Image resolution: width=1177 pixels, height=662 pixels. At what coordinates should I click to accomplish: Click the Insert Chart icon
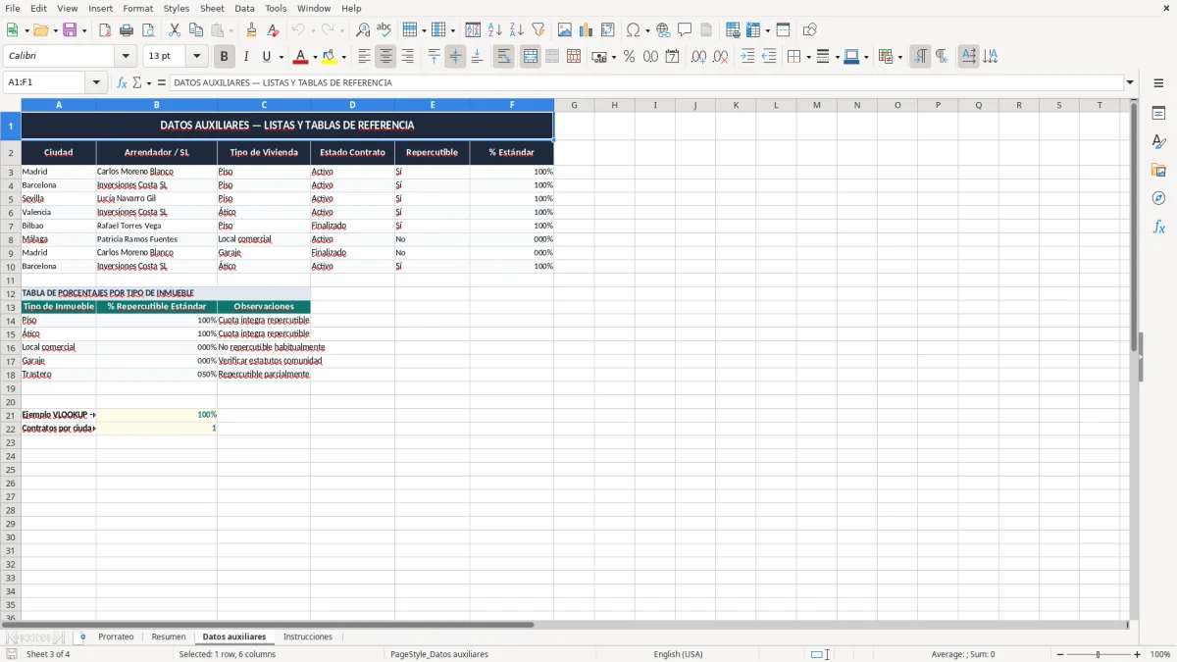[x=587, y=30]
